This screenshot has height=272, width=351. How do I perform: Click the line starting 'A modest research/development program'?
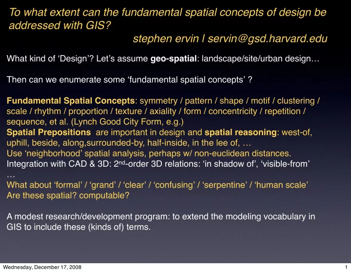click(161, 216)
